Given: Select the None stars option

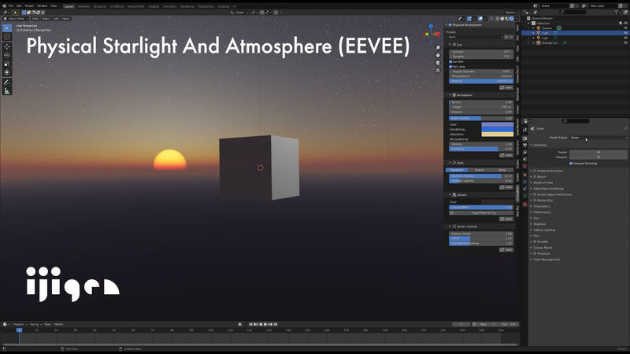Looking at the screenshot, I should (x=502, y=170).
